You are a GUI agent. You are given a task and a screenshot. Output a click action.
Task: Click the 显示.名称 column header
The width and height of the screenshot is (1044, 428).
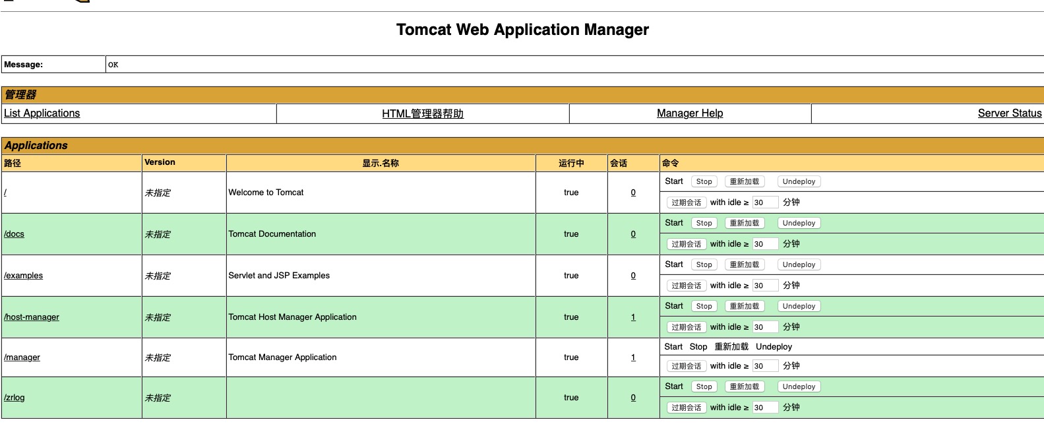pos(381,163)
